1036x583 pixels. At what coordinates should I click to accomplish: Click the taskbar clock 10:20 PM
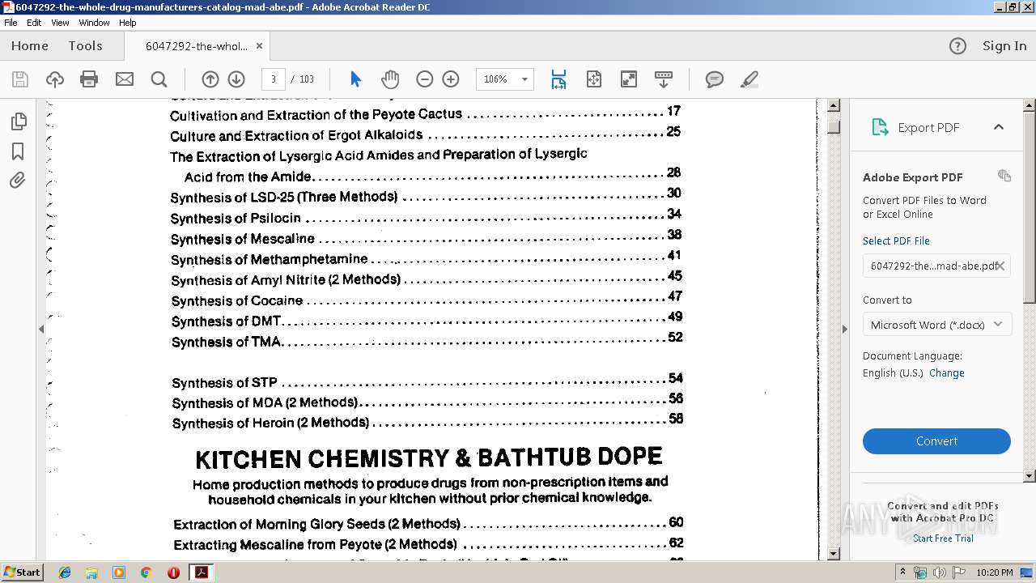tap(995, 572)
